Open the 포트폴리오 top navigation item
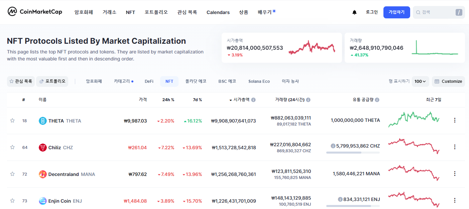Image resolution: width=469 pixels, height=209 pixels. tap(156, 12)
